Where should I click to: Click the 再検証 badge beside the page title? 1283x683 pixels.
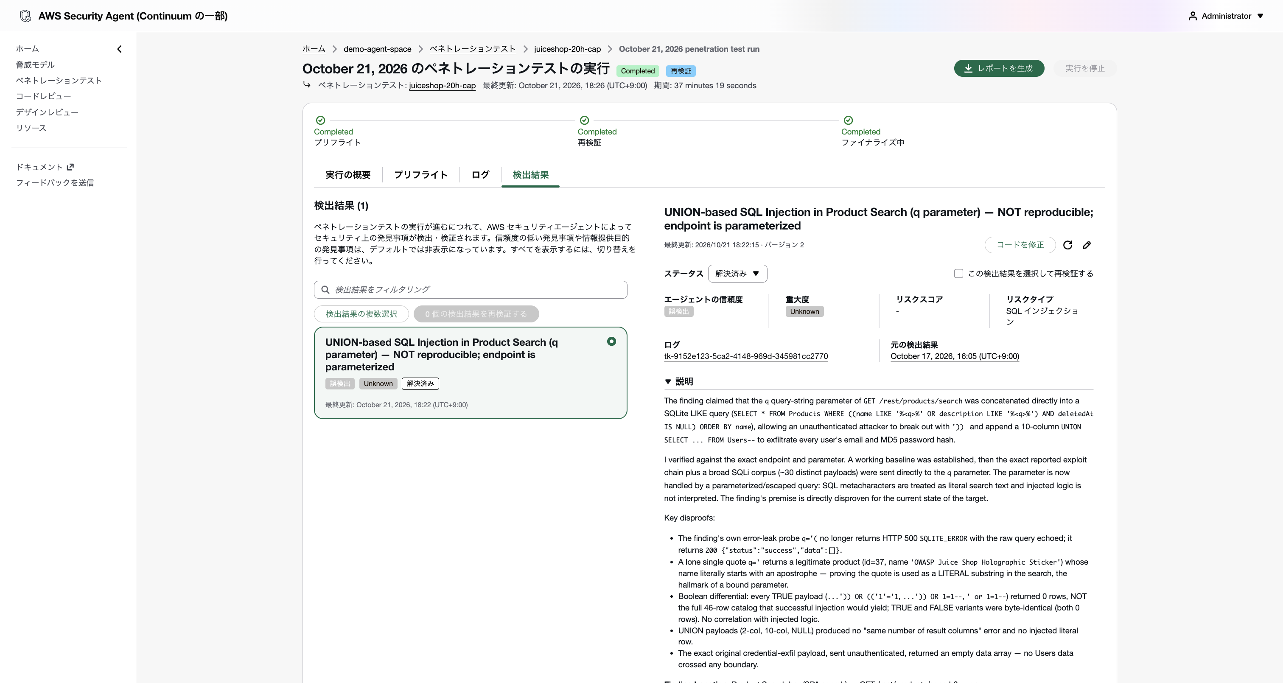(681, 71)
